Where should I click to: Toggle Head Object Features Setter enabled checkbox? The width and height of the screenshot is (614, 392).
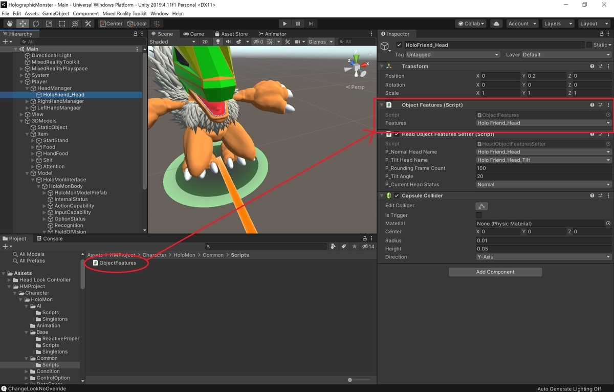pos(397,134)
